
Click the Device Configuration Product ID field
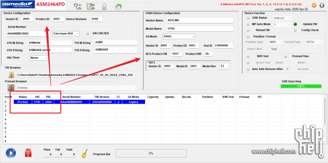tap(58, 19)
